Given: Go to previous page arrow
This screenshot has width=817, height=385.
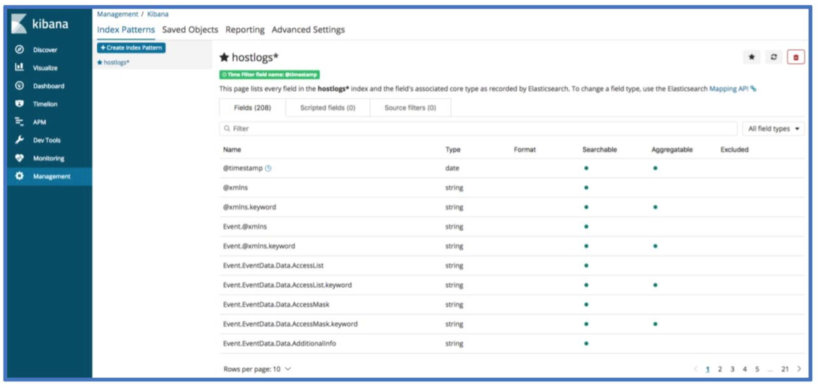Looking at the screenshot, I should point(695,369).
